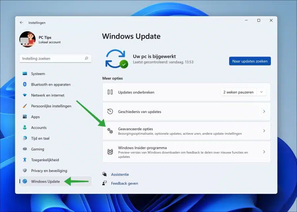
Task: Click the 'Meer opties' label
Action: (113, 78)
